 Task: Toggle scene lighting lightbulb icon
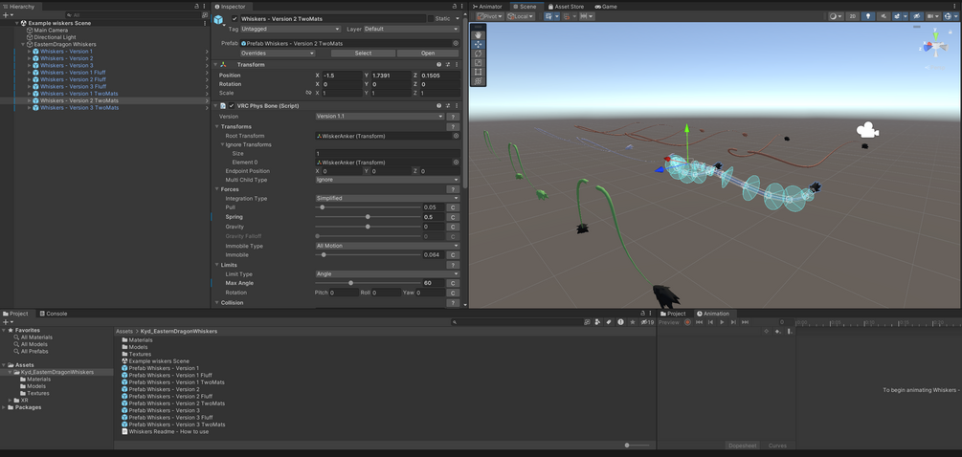pos(867,16)
